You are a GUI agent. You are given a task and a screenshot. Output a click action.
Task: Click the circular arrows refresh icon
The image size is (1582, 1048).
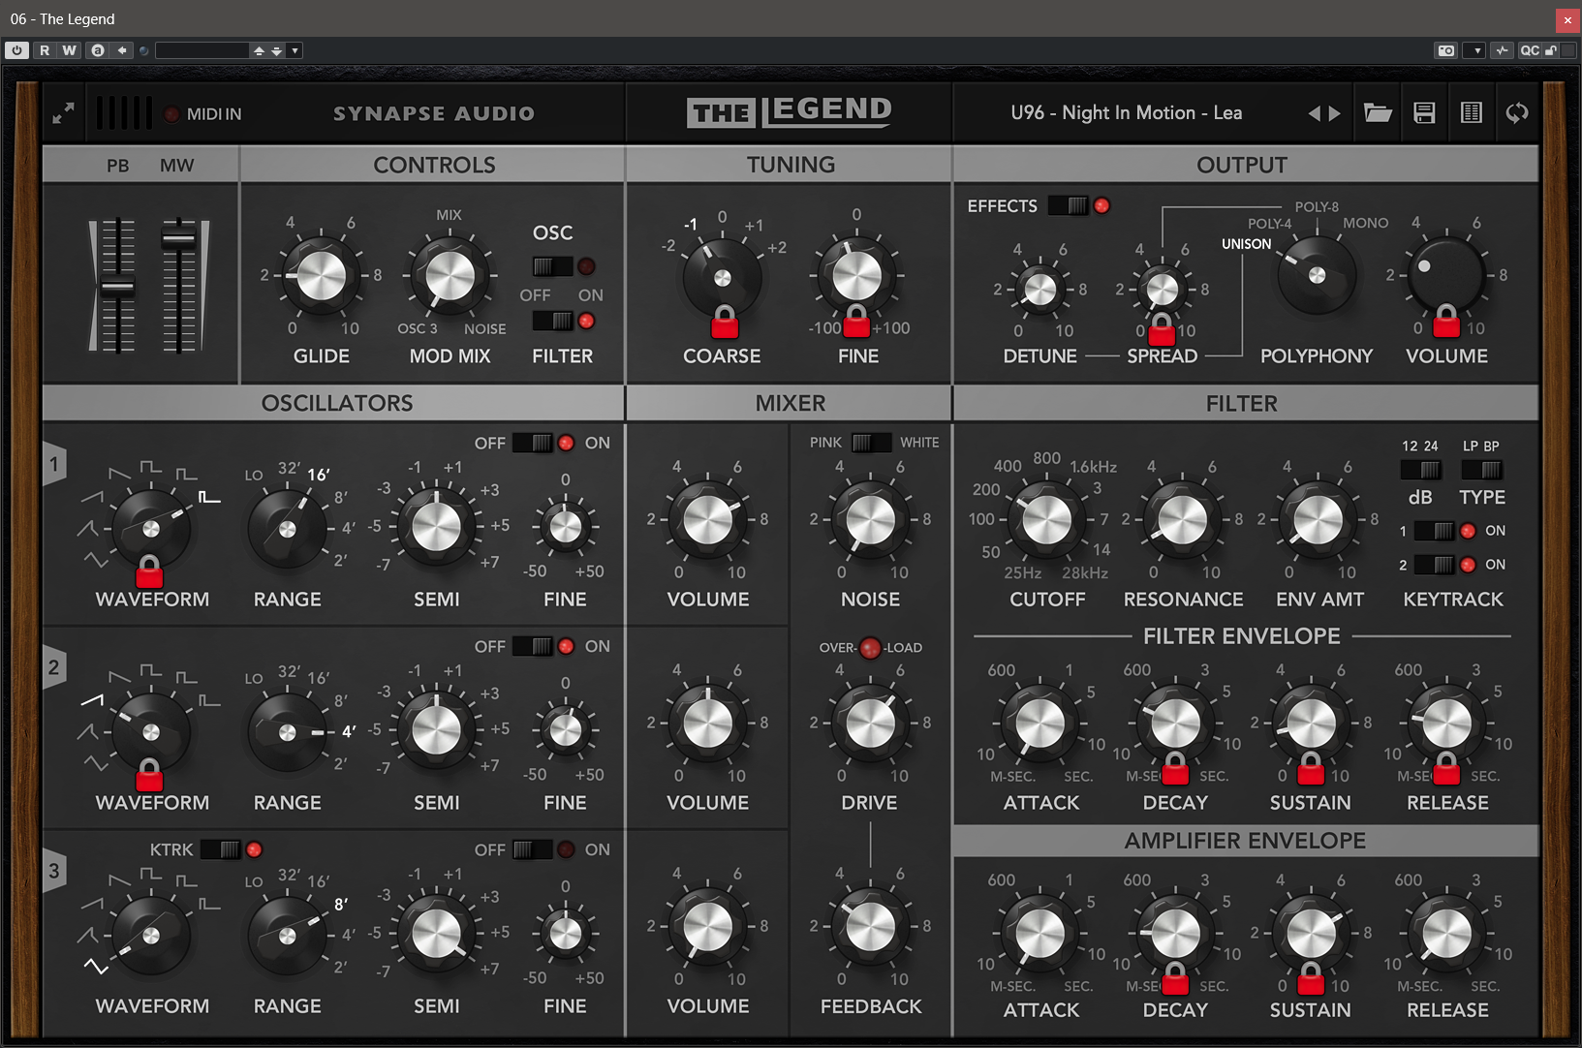(1516, 113)
